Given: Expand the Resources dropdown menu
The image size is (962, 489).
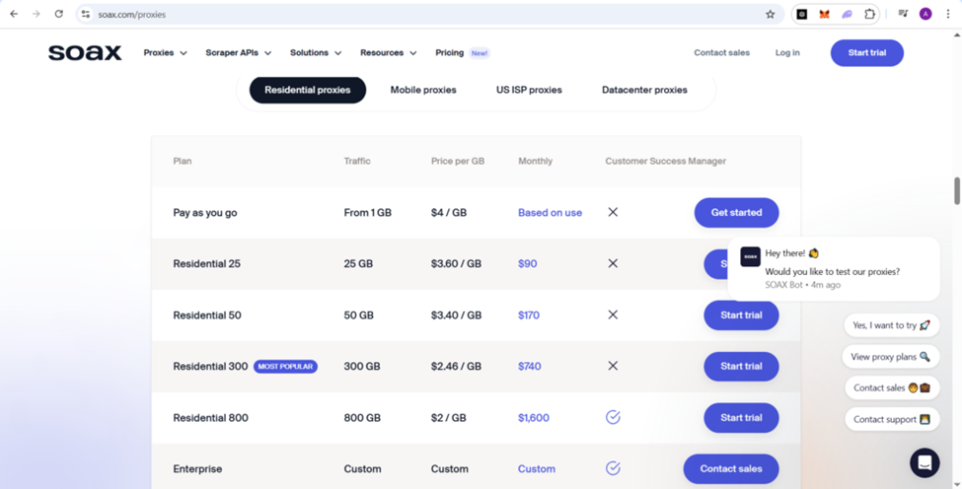Looking at the screenshot, I should pyautogui.click(x=388, y=53).
